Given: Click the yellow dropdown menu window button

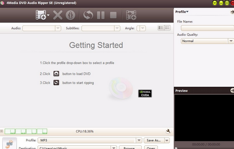Looking at the screenshot, I should pyautogui.click(x=215, y=3).
